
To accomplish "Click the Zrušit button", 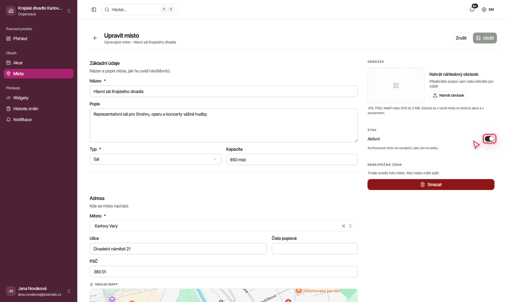I will (x=461, y=38).
